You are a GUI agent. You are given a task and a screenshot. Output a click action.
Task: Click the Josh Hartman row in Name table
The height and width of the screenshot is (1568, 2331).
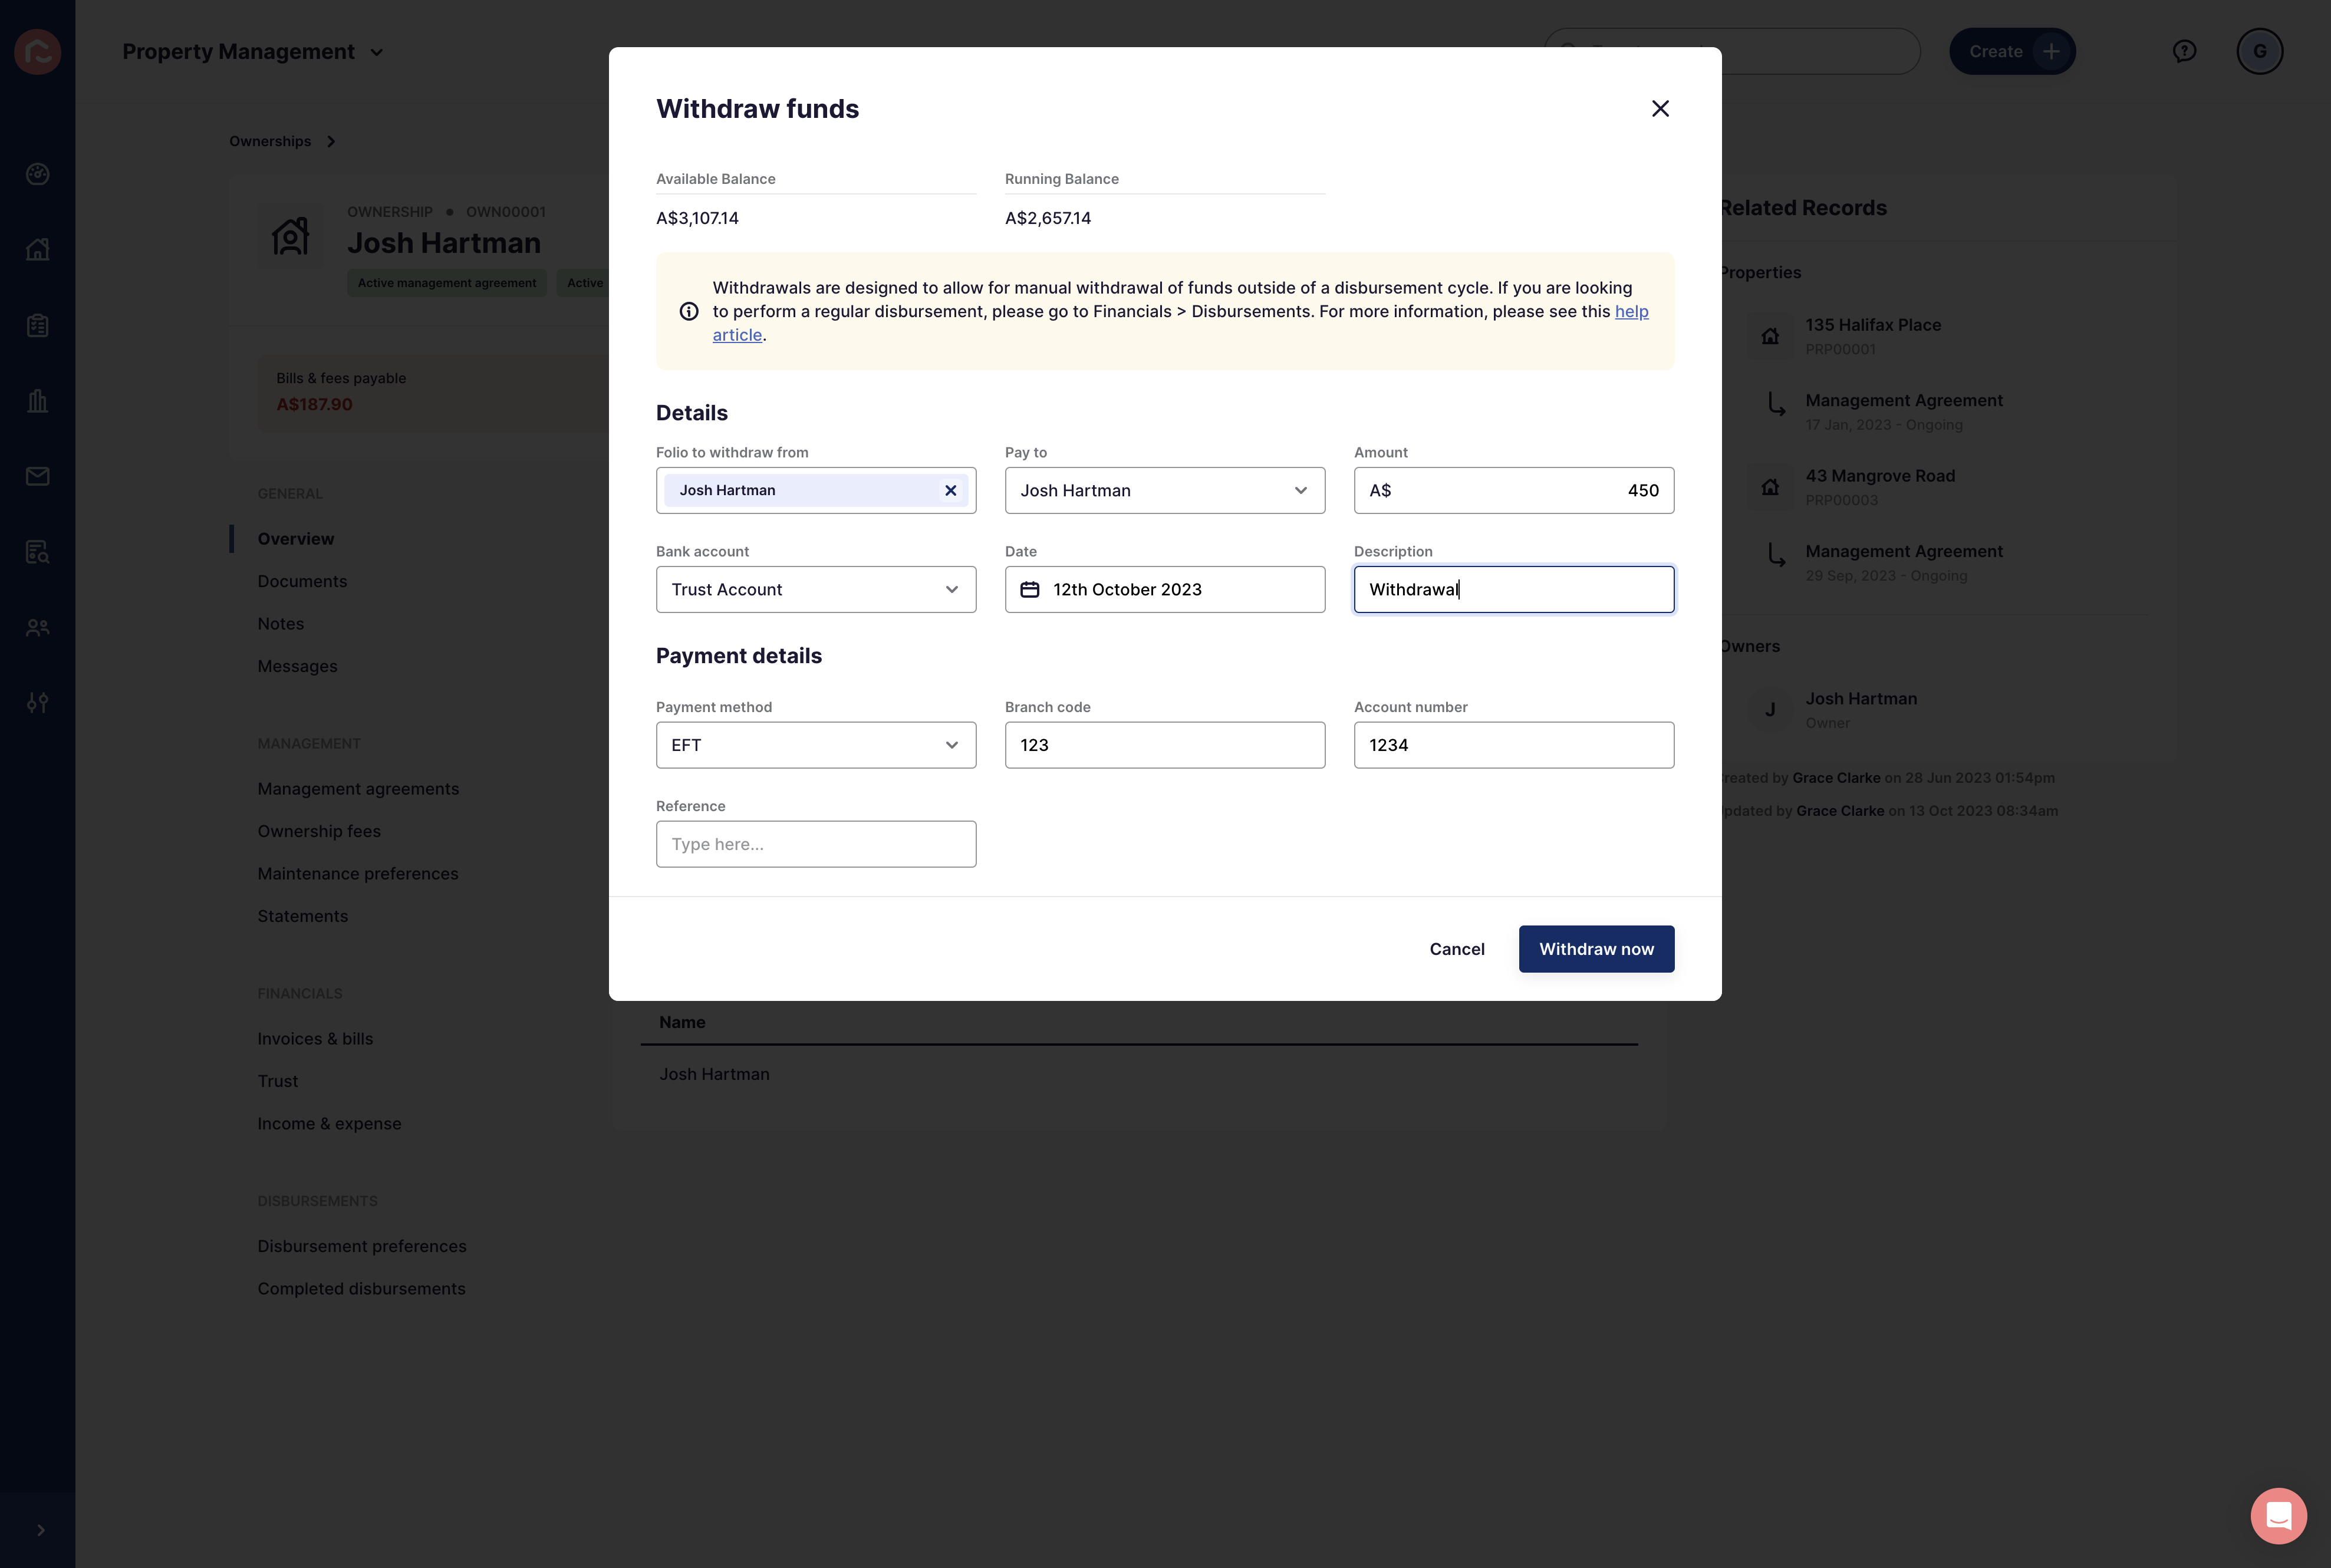pyautogui.click(x=1139, y=1074)
